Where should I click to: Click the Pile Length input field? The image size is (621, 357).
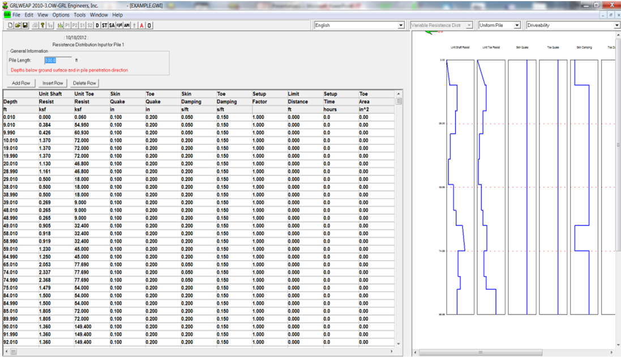point(58,60)
